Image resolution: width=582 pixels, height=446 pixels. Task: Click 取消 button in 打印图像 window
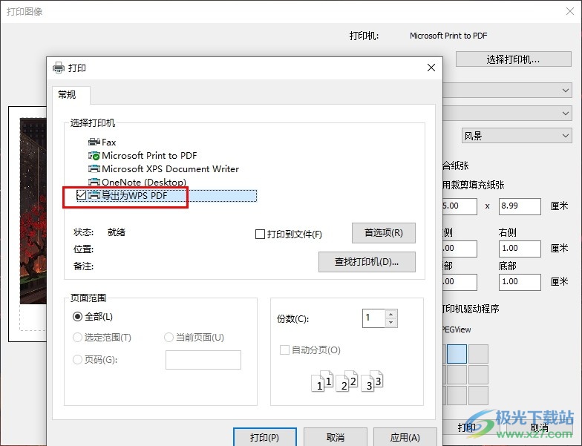539,427
